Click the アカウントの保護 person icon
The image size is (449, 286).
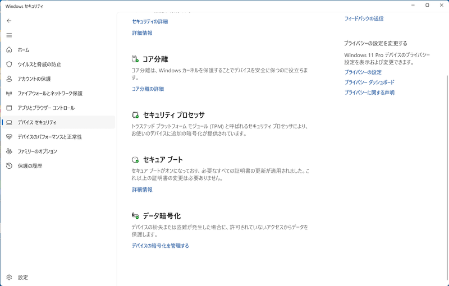pos(9,79)
